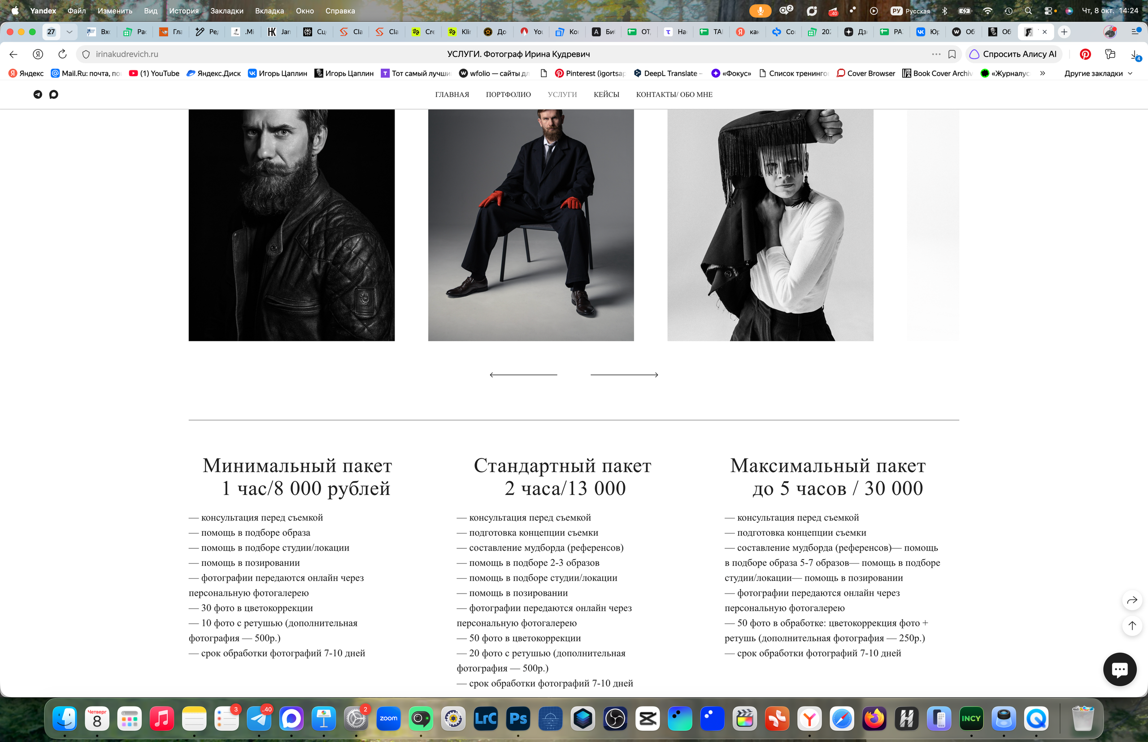Open the downloads icon in the browser toolbar
1148x742 pixels.
[x=1135, y=54]
